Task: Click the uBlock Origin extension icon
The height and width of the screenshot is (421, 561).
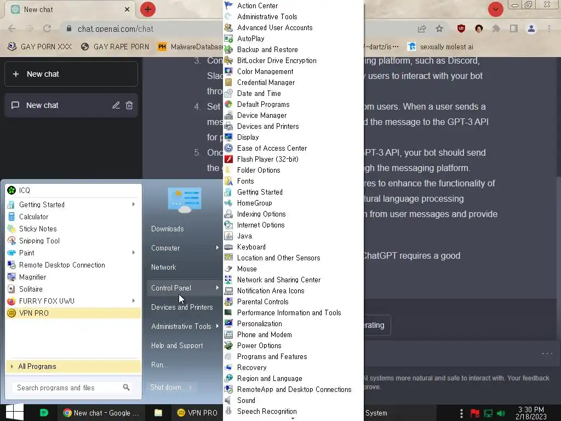Action: (461, 29)
